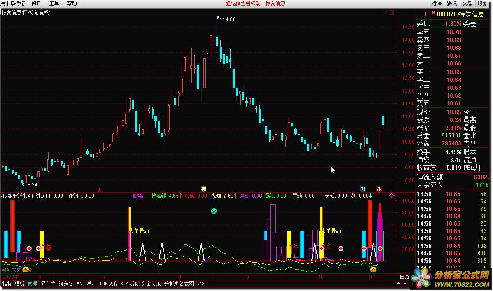Open the 帮助 menu
The image size is (493, 291).
pos(72,3)
